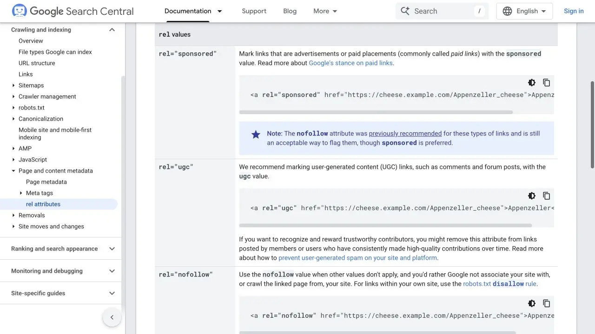Expand the Site-specific guides section
595x334 pixels.
pyautogui.click(x=112, y=293)
